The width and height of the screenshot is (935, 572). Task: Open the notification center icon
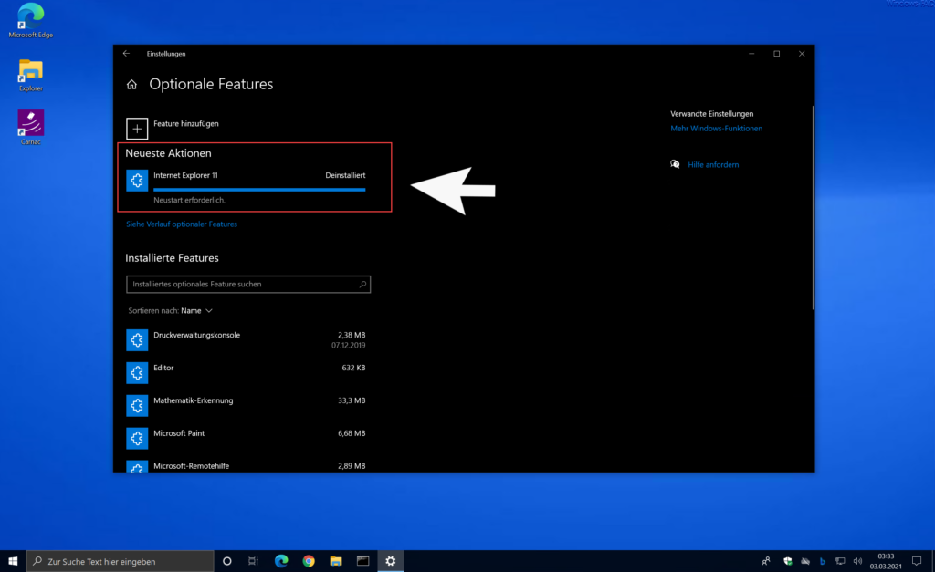[x=917, y=561]
